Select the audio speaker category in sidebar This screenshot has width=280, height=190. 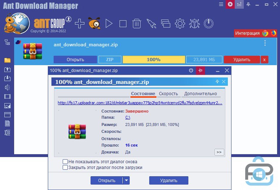(x=7, y=88)
